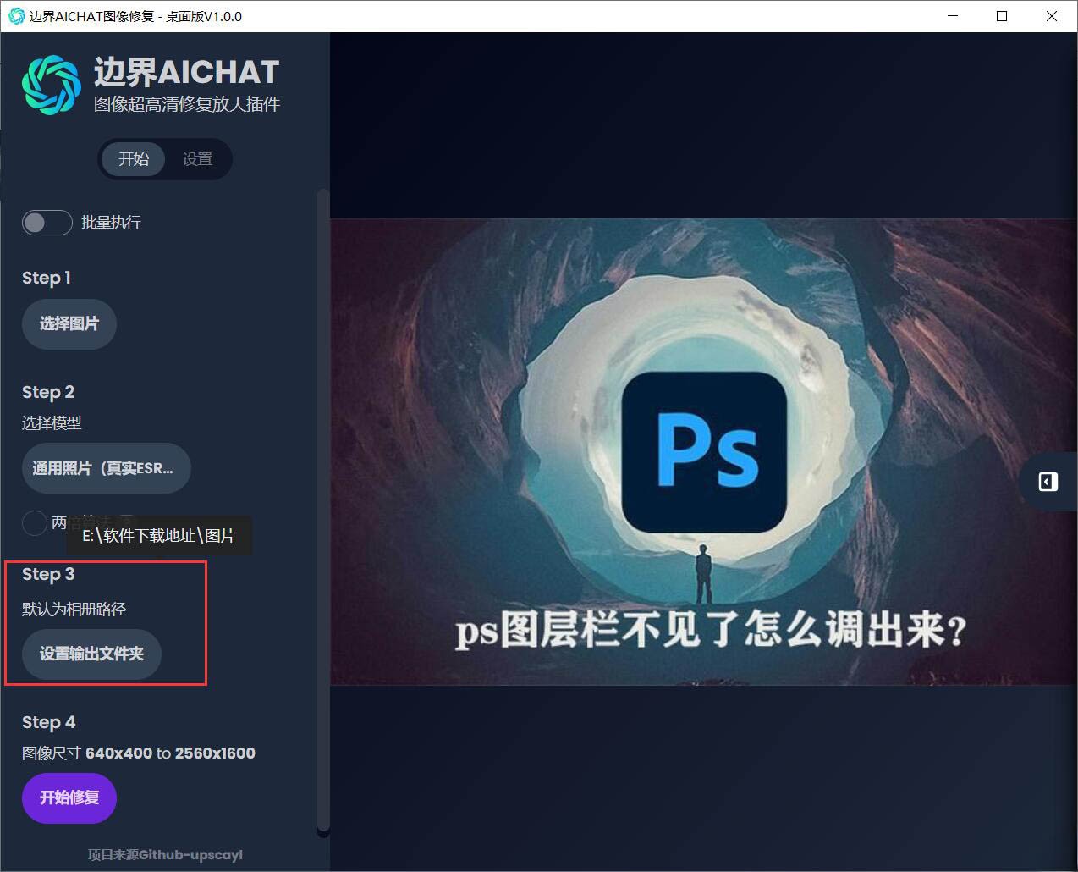
Task: Open the 通用照片 model dropdown
Action: (x=107, y=468)
